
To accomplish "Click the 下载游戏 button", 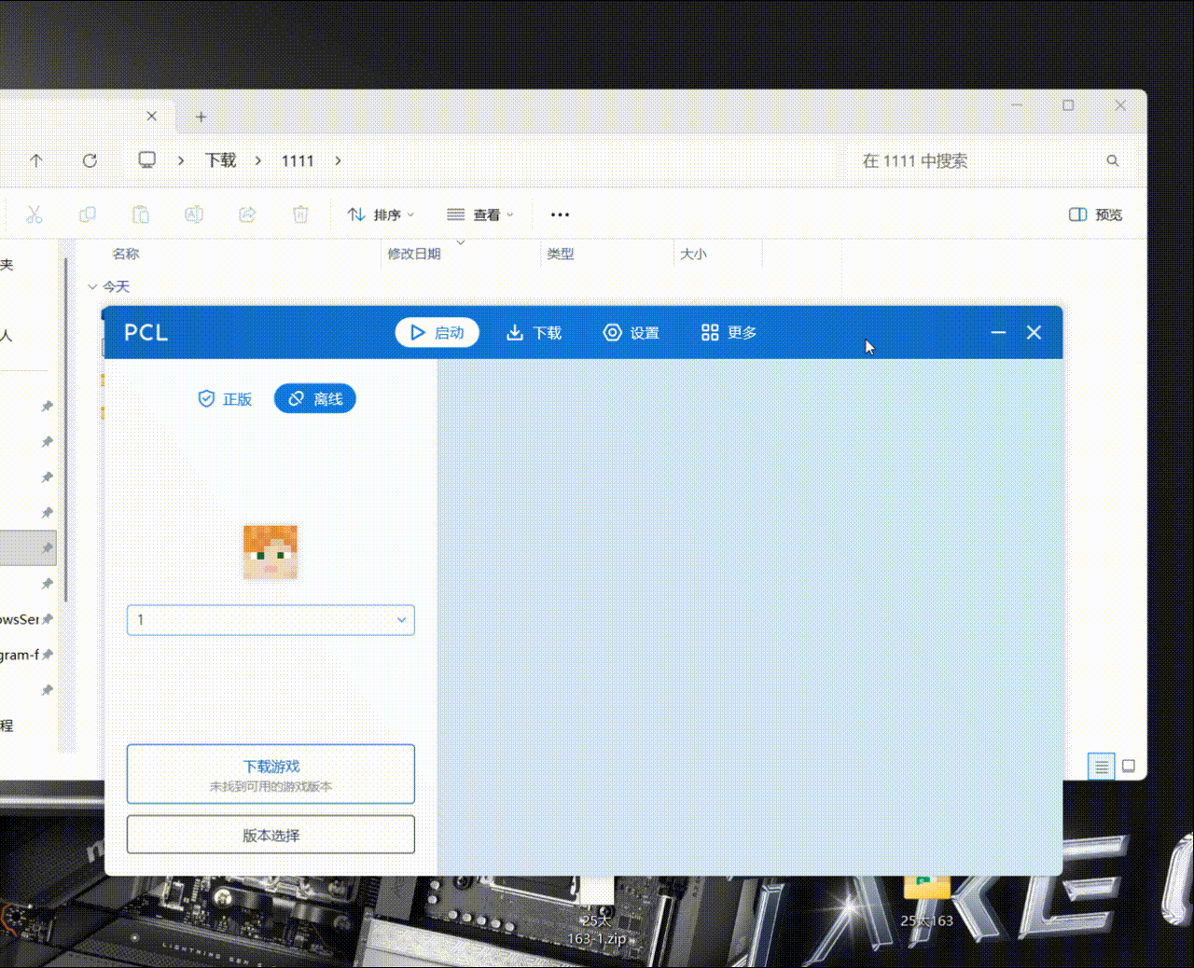I will [271, 774].
